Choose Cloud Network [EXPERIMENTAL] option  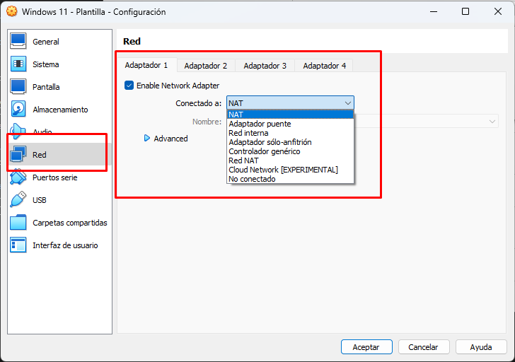coord(290,170)
